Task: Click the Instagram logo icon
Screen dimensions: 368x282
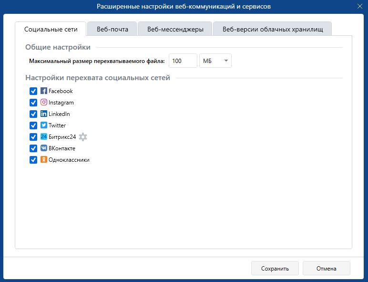Action: (44, 102)
